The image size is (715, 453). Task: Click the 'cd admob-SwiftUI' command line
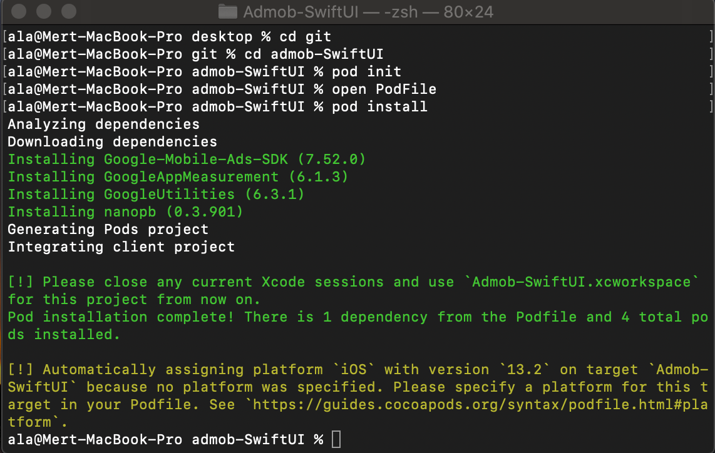[x=195, y=54]
